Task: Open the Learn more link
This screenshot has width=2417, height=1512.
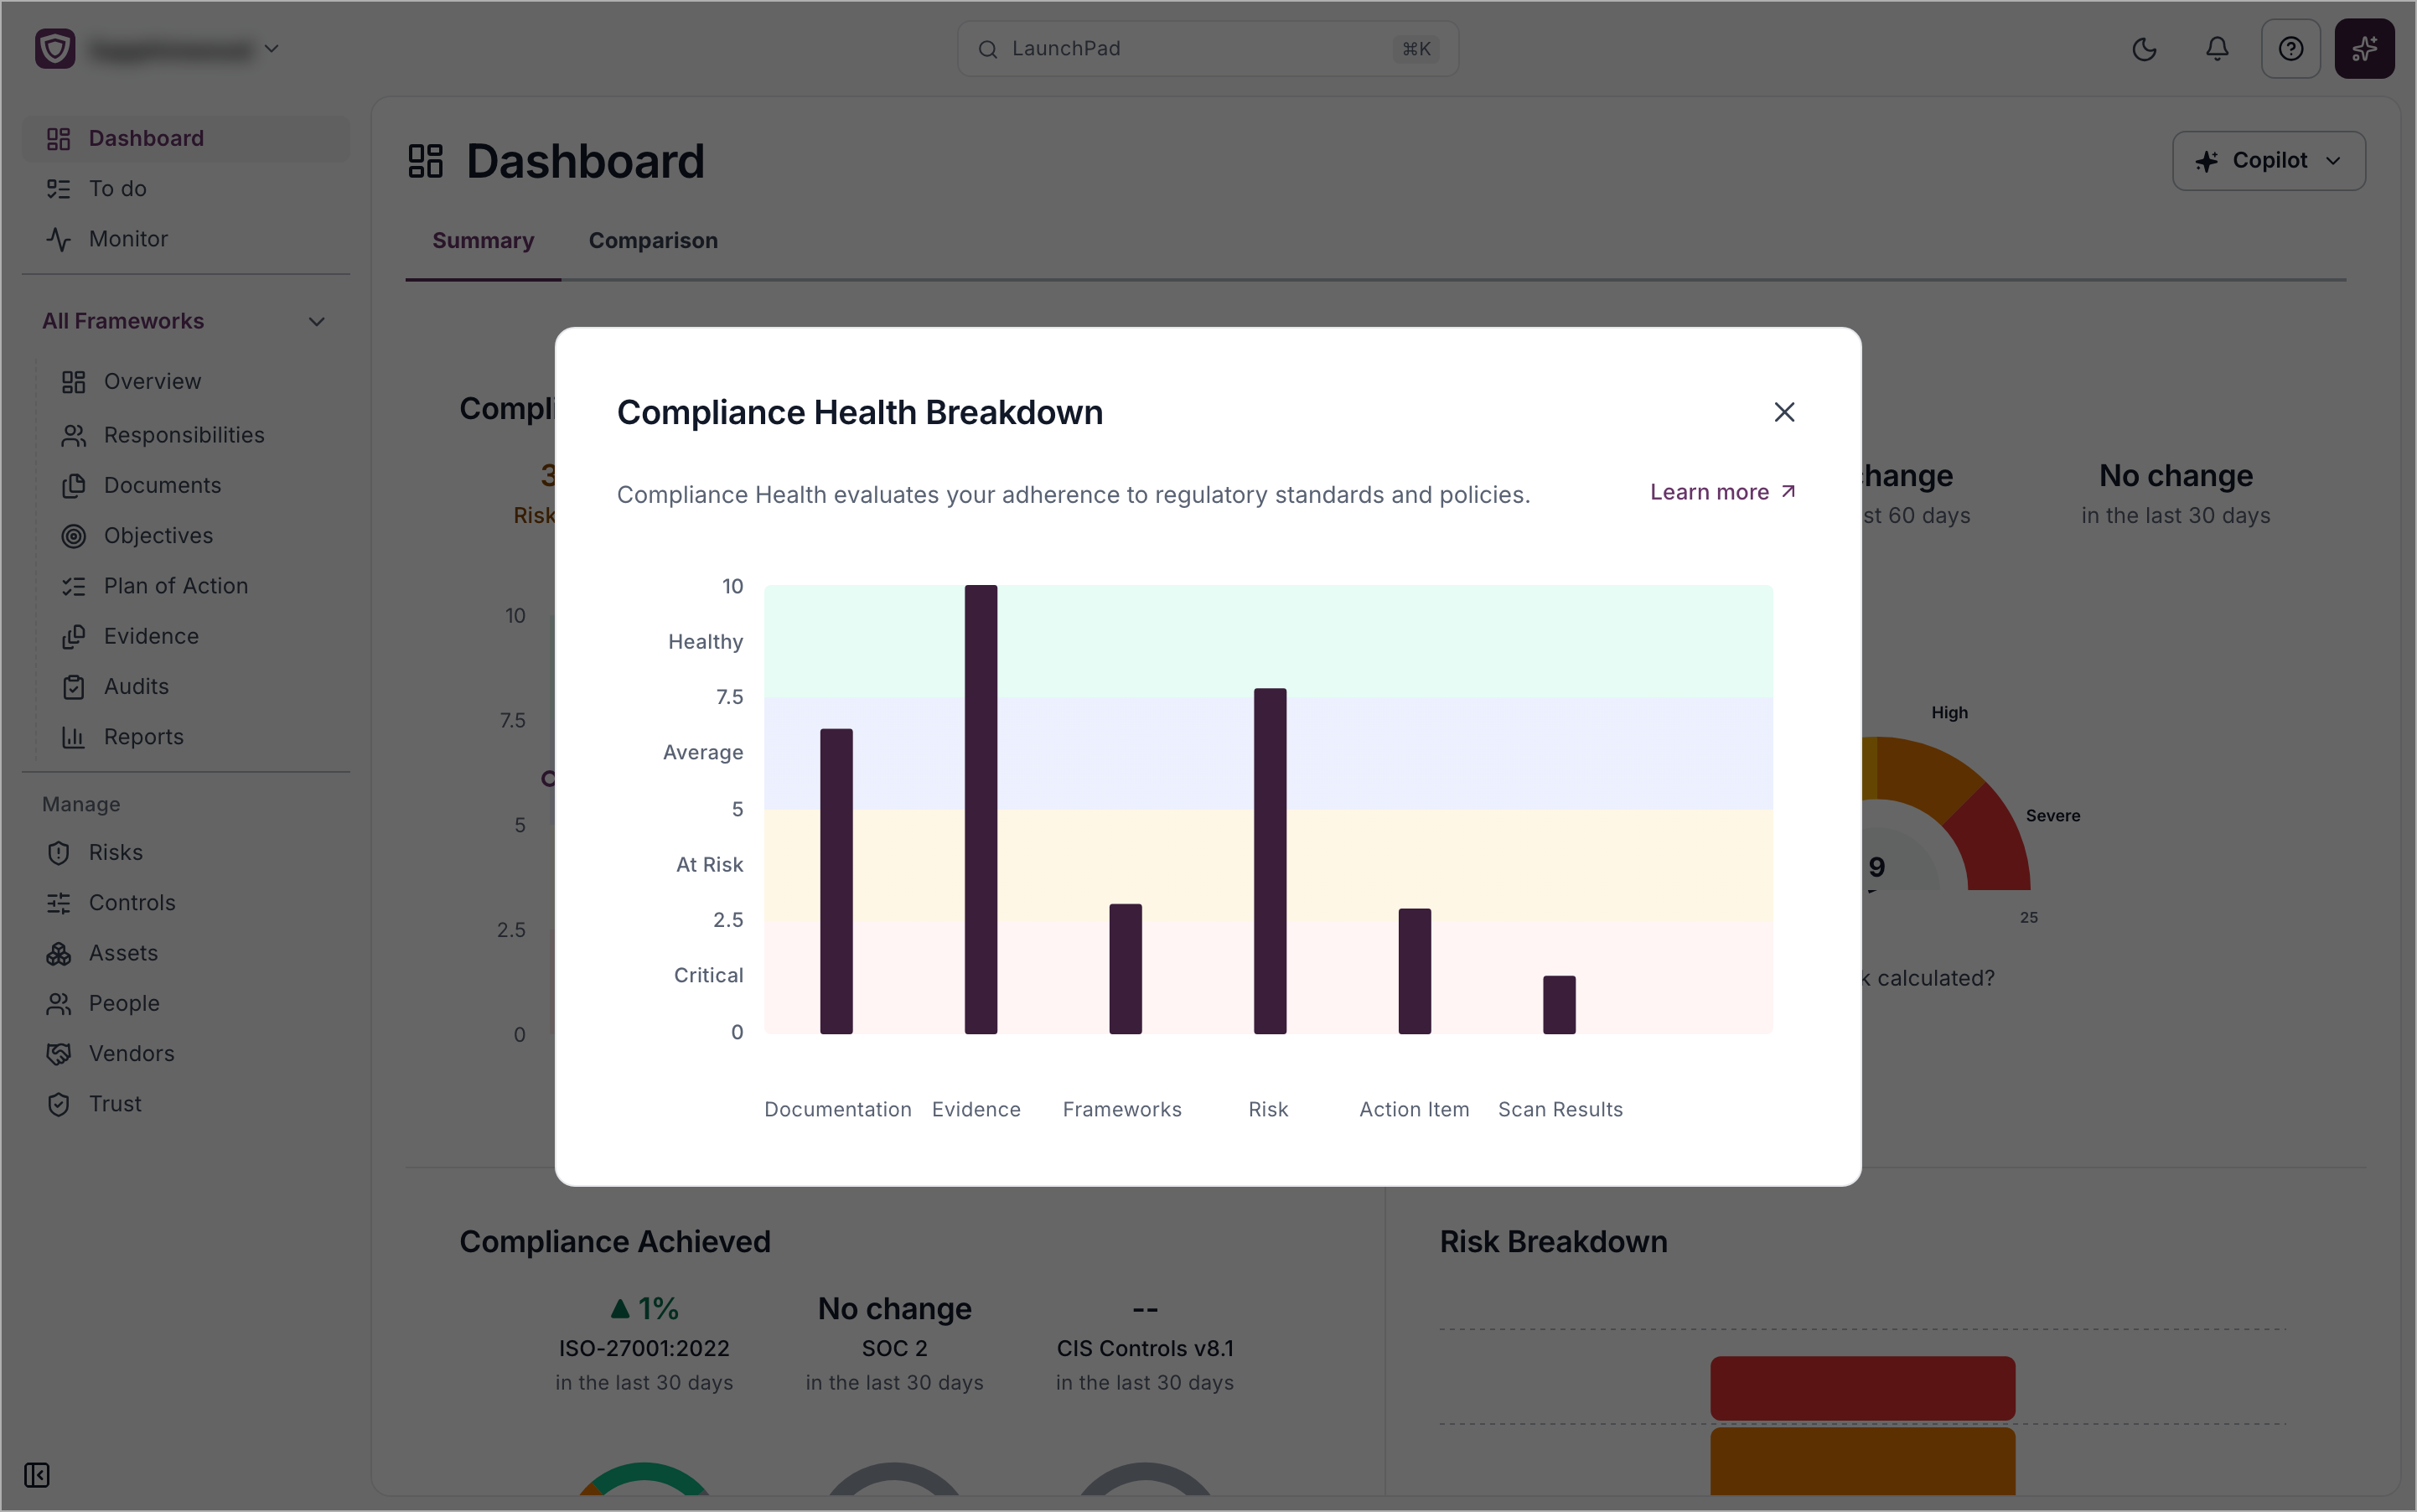Action: pos(1722,492)
